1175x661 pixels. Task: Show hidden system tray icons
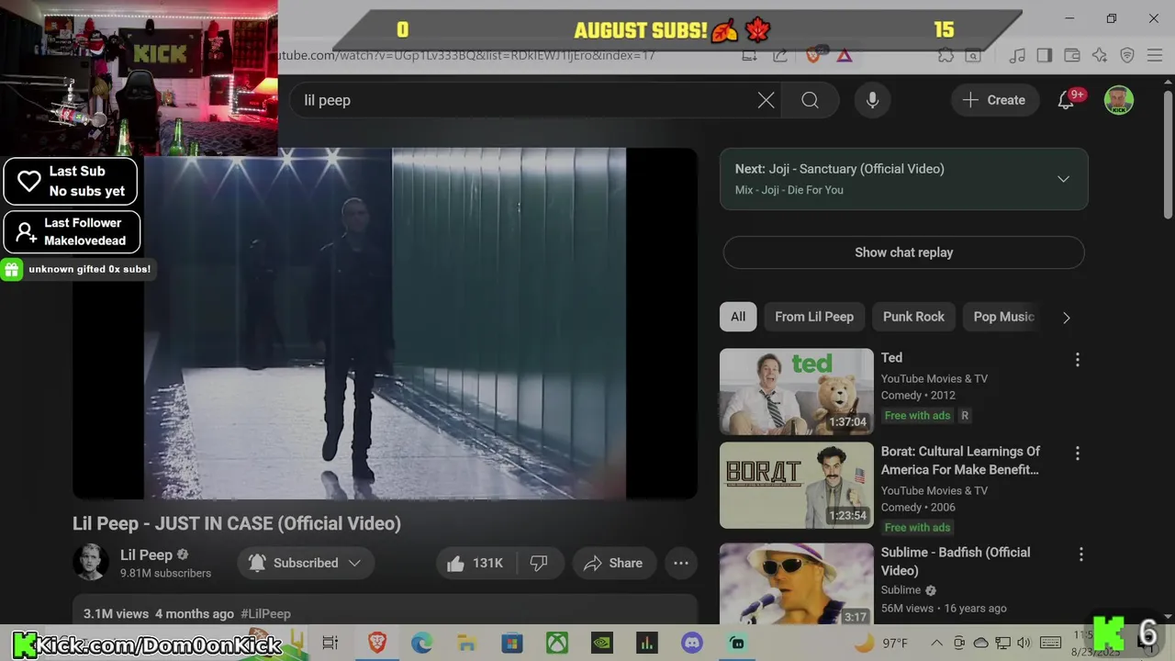click(x=936, y=643)
